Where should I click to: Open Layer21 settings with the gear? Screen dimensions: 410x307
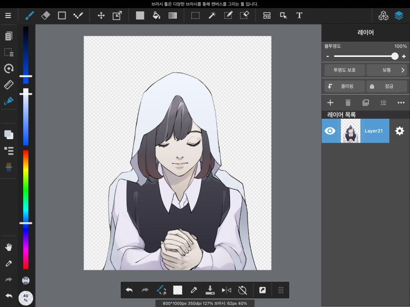tap(400, 131)
